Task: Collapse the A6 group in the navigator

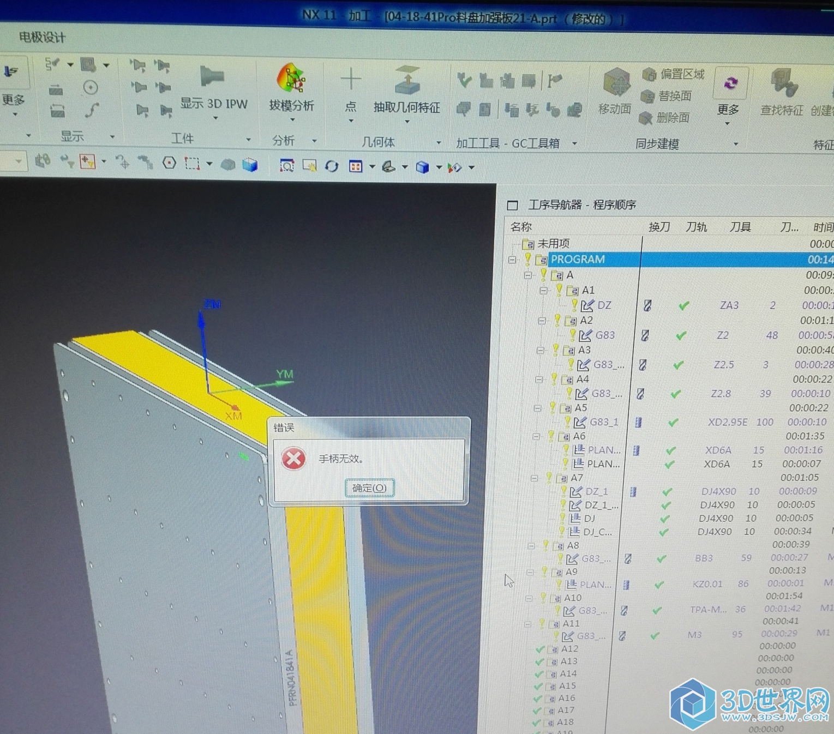Action: pyautogui.click(x=536, y=436)
